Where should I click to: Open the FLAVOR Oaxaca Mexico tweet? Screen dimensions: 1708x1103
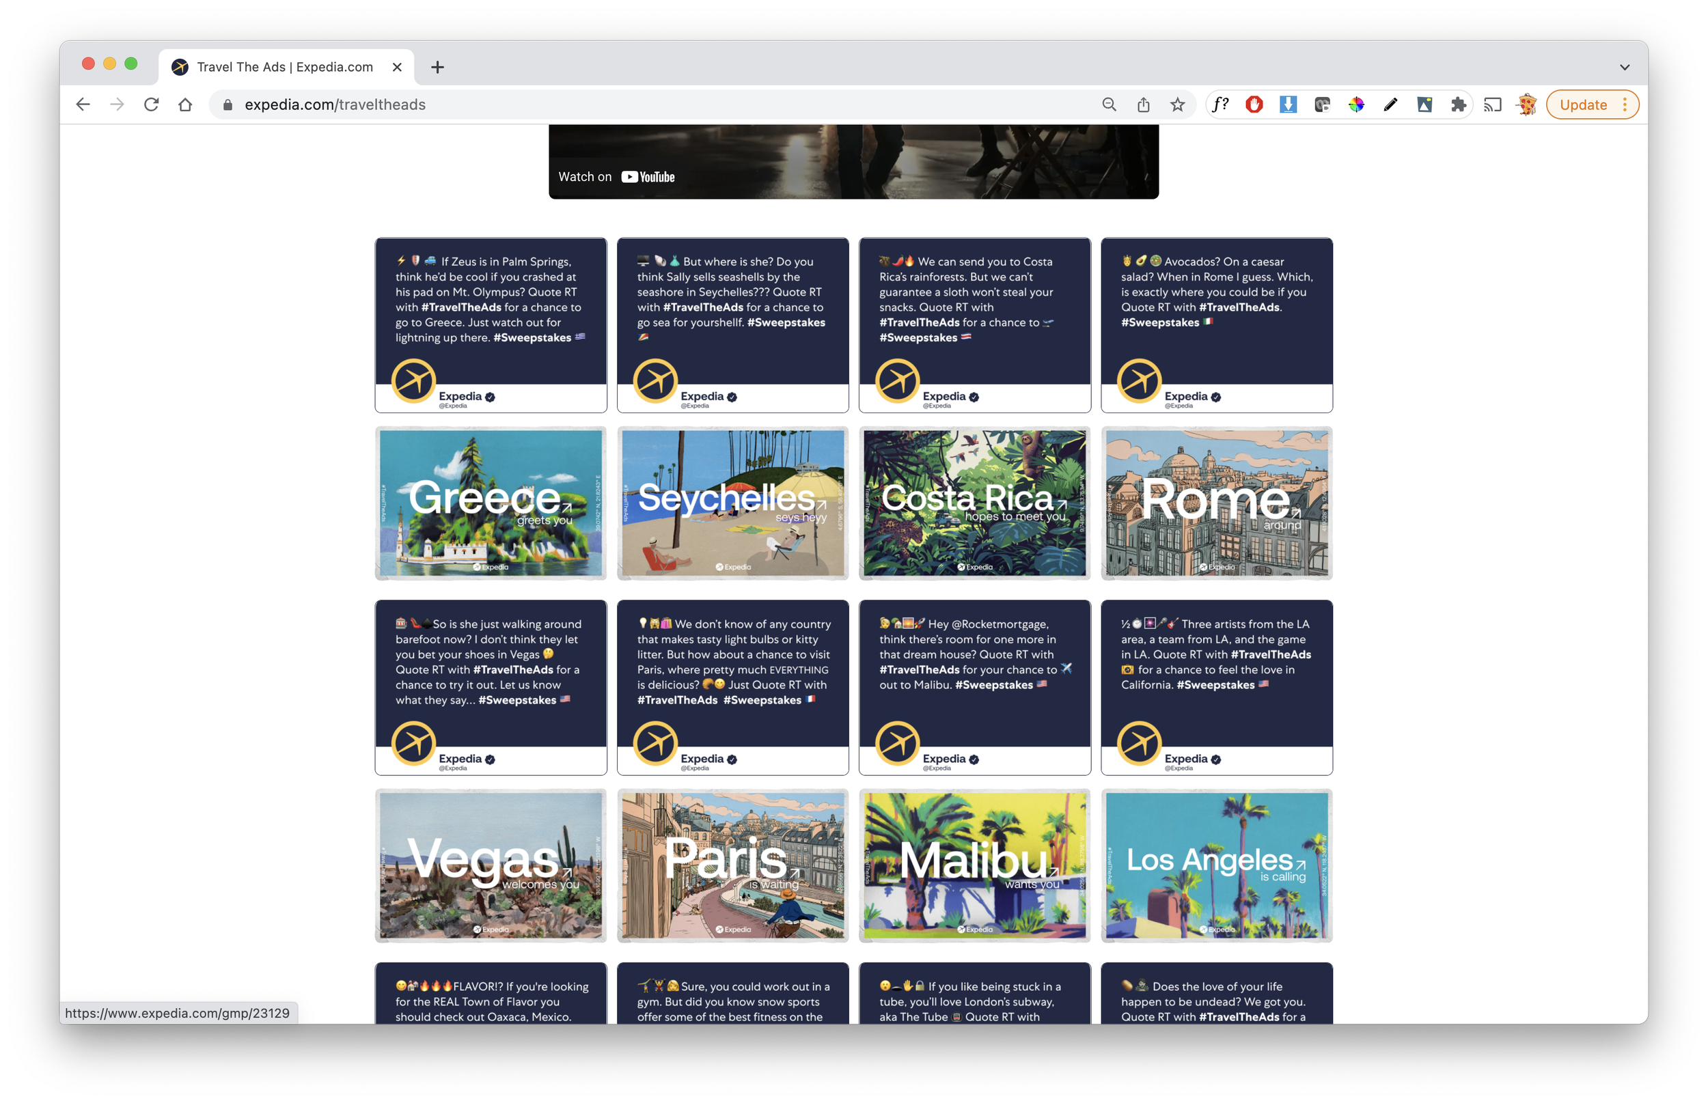coord(491,994)
